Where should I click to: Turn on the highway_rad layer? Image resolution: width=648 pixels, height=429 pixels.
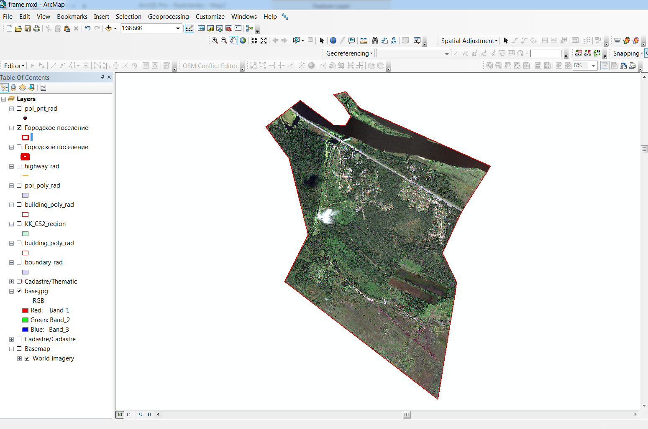point(19,166)
